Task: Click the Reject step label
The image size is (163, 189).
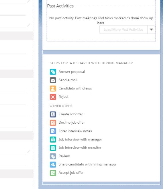Action: click(63, 97)
